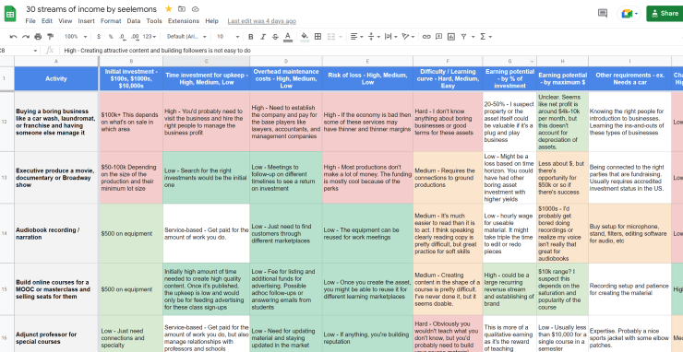Decrease decimal places with the .0 icon
The image size is (683, 352).
coord(123,37)
